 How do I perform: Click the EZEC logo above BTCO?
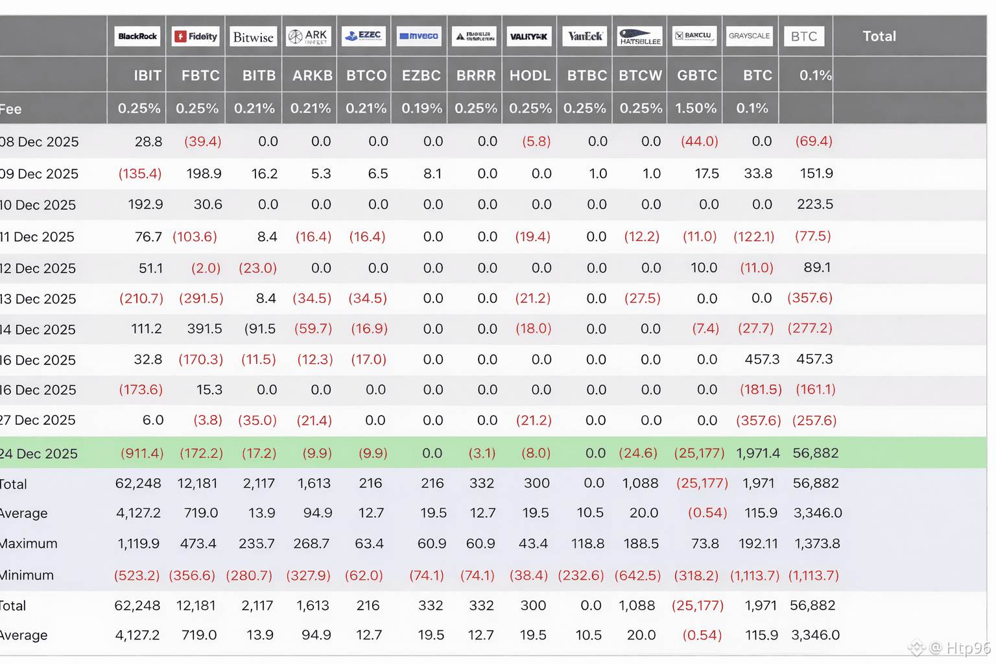click(x=363, y=36)
